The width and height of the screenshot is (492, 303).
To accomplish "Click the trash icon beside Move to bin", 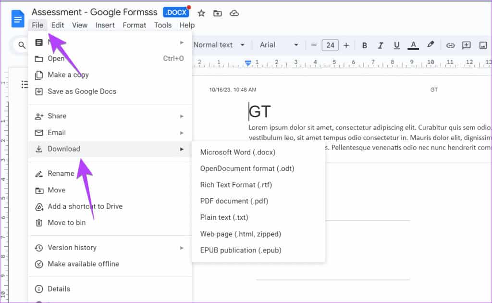I will point(39,223).
